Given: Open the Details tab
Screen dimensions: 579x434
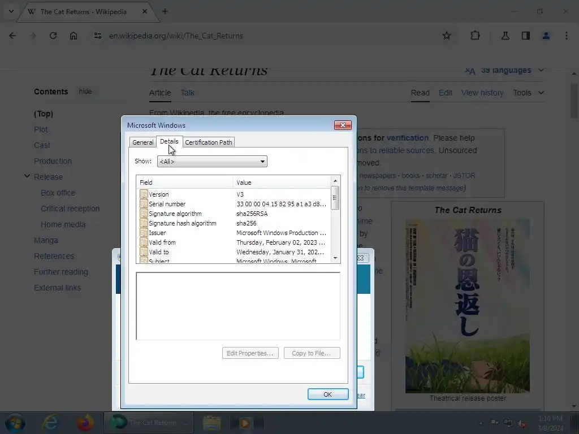Looking at the screenshot, I should tap(169, 142).
